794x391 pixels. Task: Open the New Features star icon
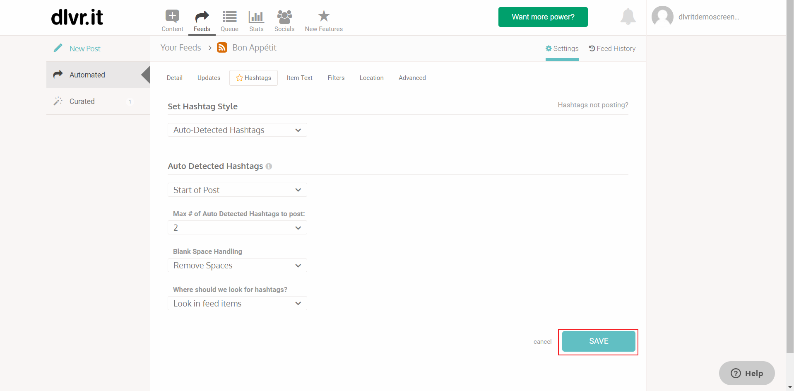pyautogui.click(x=324, y=16)
